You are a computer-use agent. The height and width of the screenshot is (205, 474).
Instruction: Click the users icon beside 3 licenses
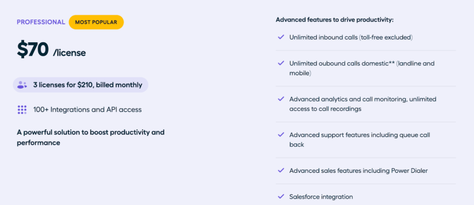(22, 85)
